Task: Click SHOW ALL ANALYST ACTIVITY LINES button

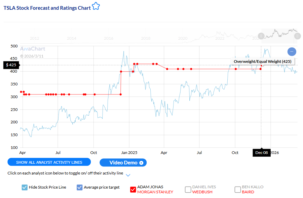Action: (x=49, y=162)
